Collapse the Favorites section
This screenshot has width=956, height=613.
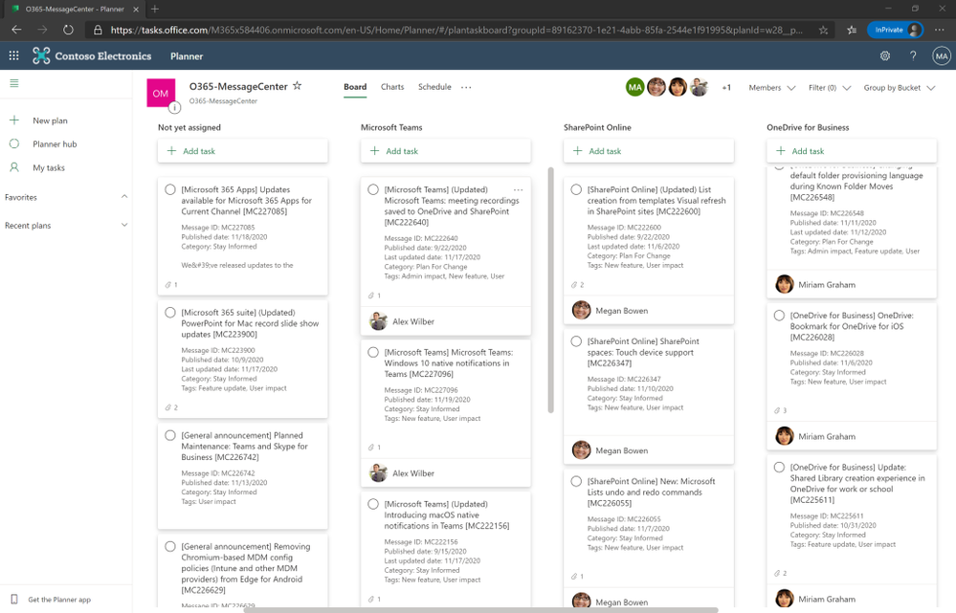[124, 197]
